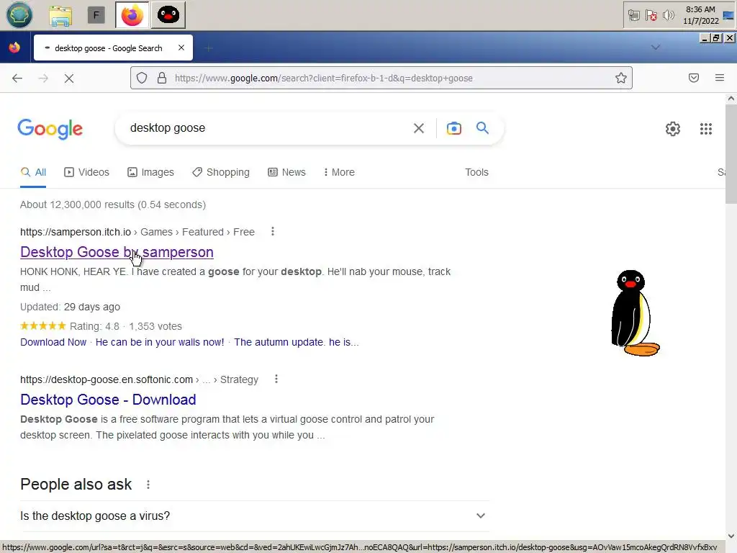
Task: Open the Google apps grid icon
Action: click(706, 129)
